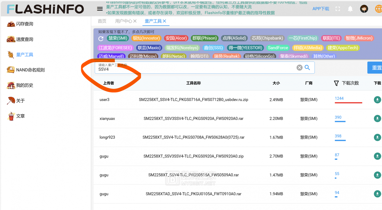The image size is (382, 210).
Task: Clear the SSV4 search text
Action: (300, 68)
